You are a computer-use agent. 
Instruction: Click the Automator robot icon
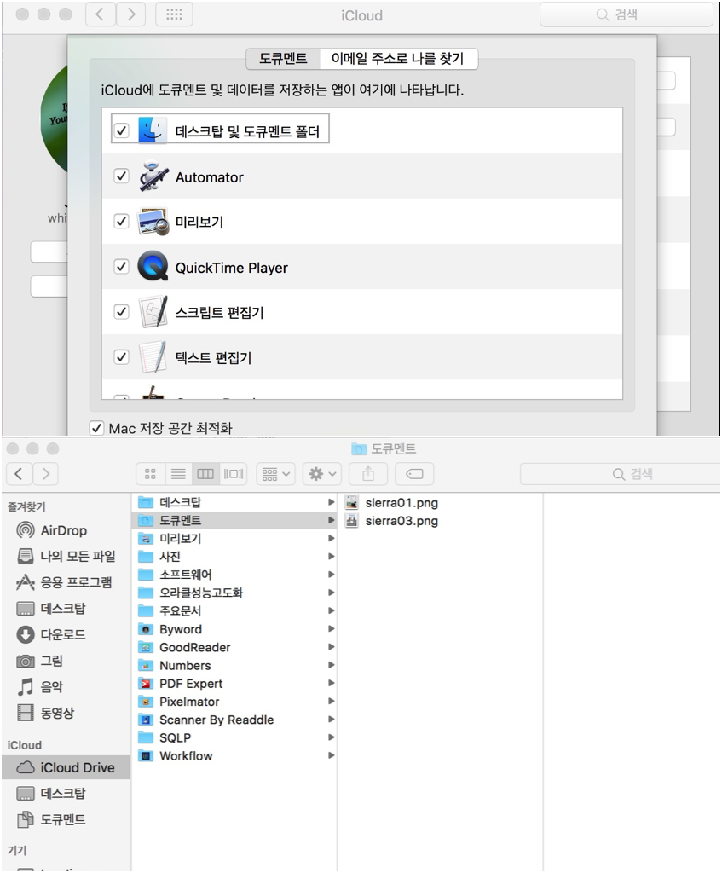click(153, 176)
